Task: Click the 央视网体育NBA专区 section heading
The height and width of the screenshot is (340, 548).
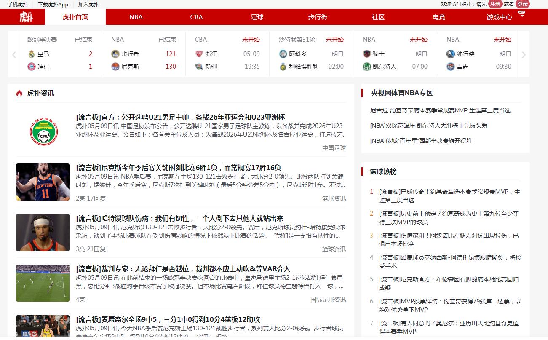Action: pyautogui.click(x=402, y=93)
